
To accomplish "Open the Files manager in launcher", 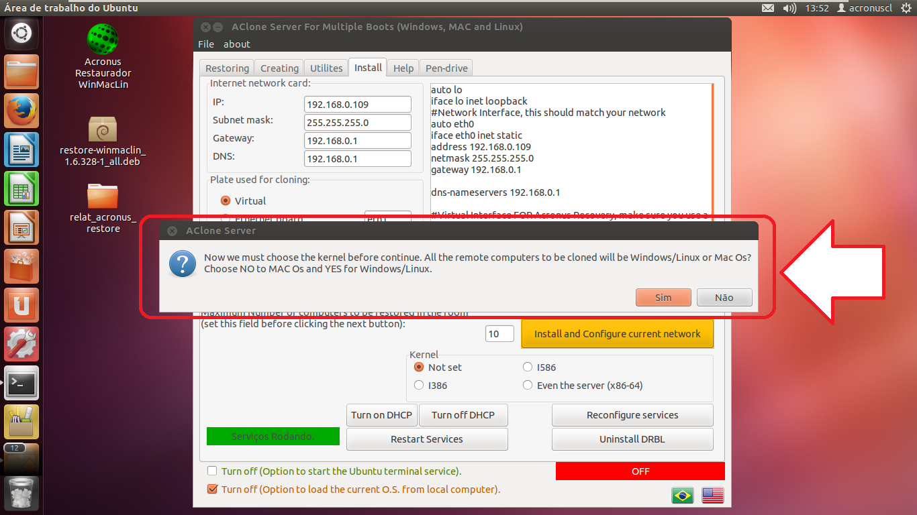I will 21,72.
